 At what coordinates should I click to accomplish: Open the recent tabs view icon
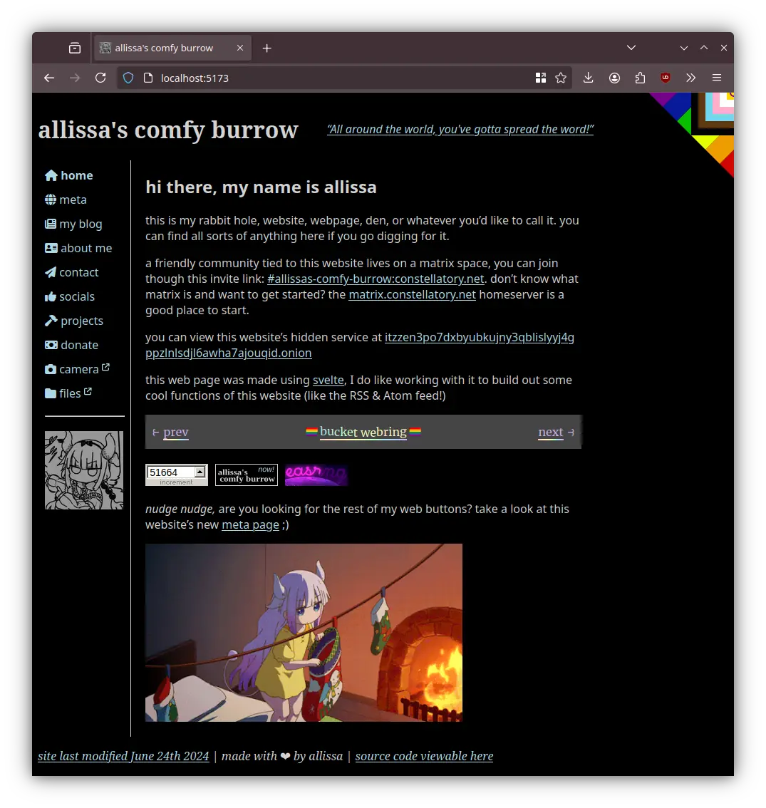(75, 48)
